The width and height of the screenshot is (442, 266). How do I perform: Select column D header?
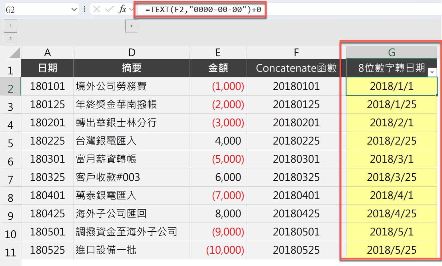(x=132, y=53)
